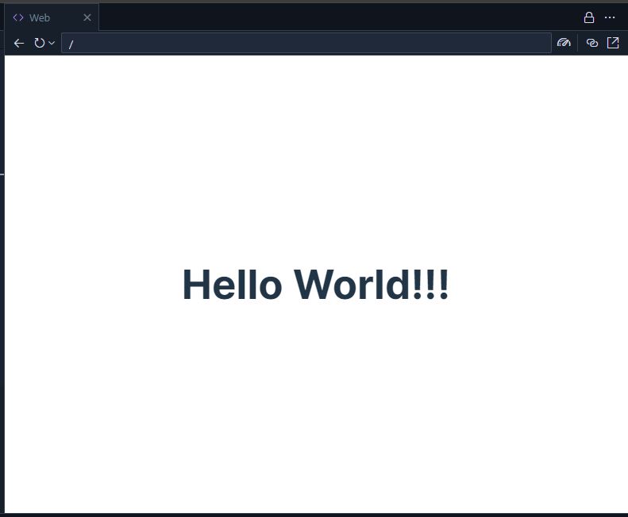Click the dark bottom panel border
The image size is (628, 517).
(314, 515)
